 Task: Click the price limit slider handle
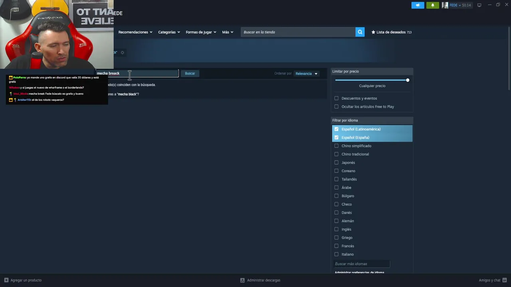click(408, 80)
